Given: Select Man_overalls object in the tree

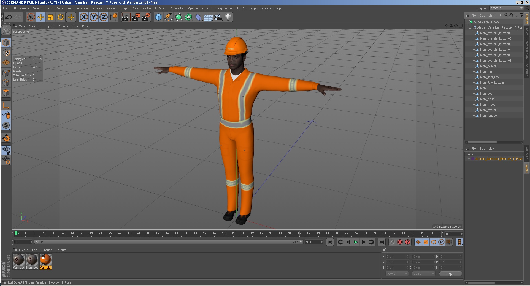Looking at the screenshot, I should (489, 110).
